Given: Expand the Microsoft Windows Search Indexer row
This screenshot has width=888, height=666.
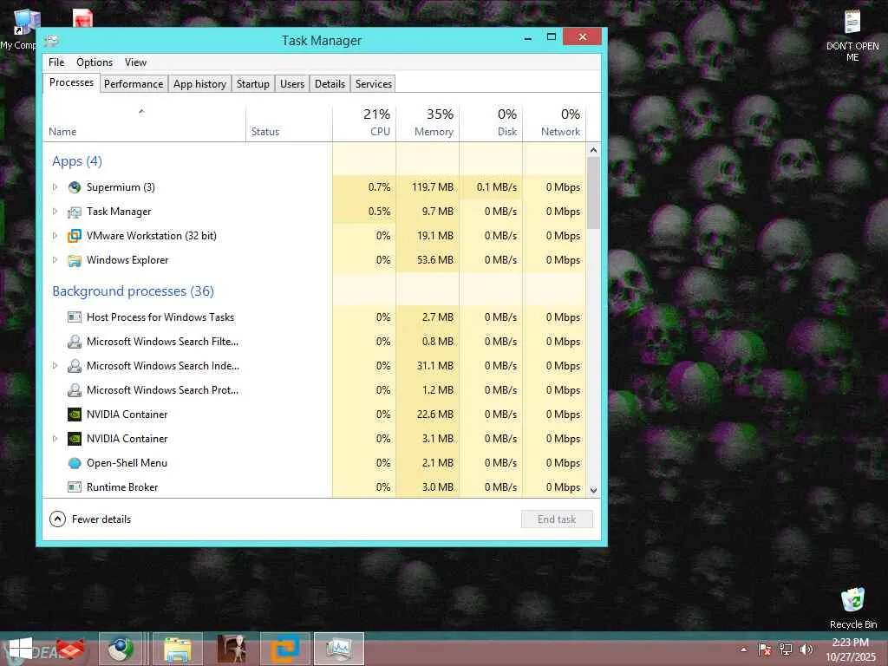Looking at the screenshot, I should pyautogui.click(x=55, y=366).
